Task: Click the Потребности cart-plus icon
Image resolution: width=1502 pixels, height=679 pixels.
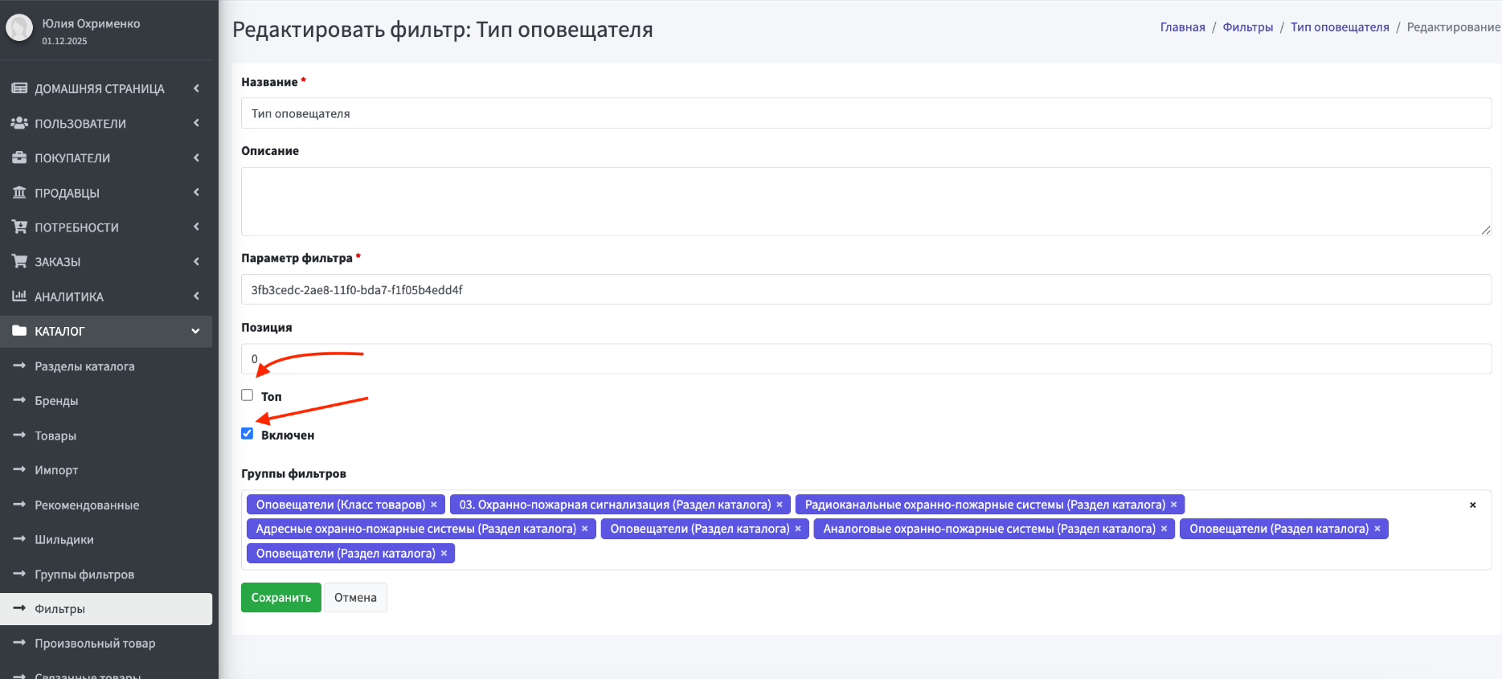Action: (x=19, y=227)
